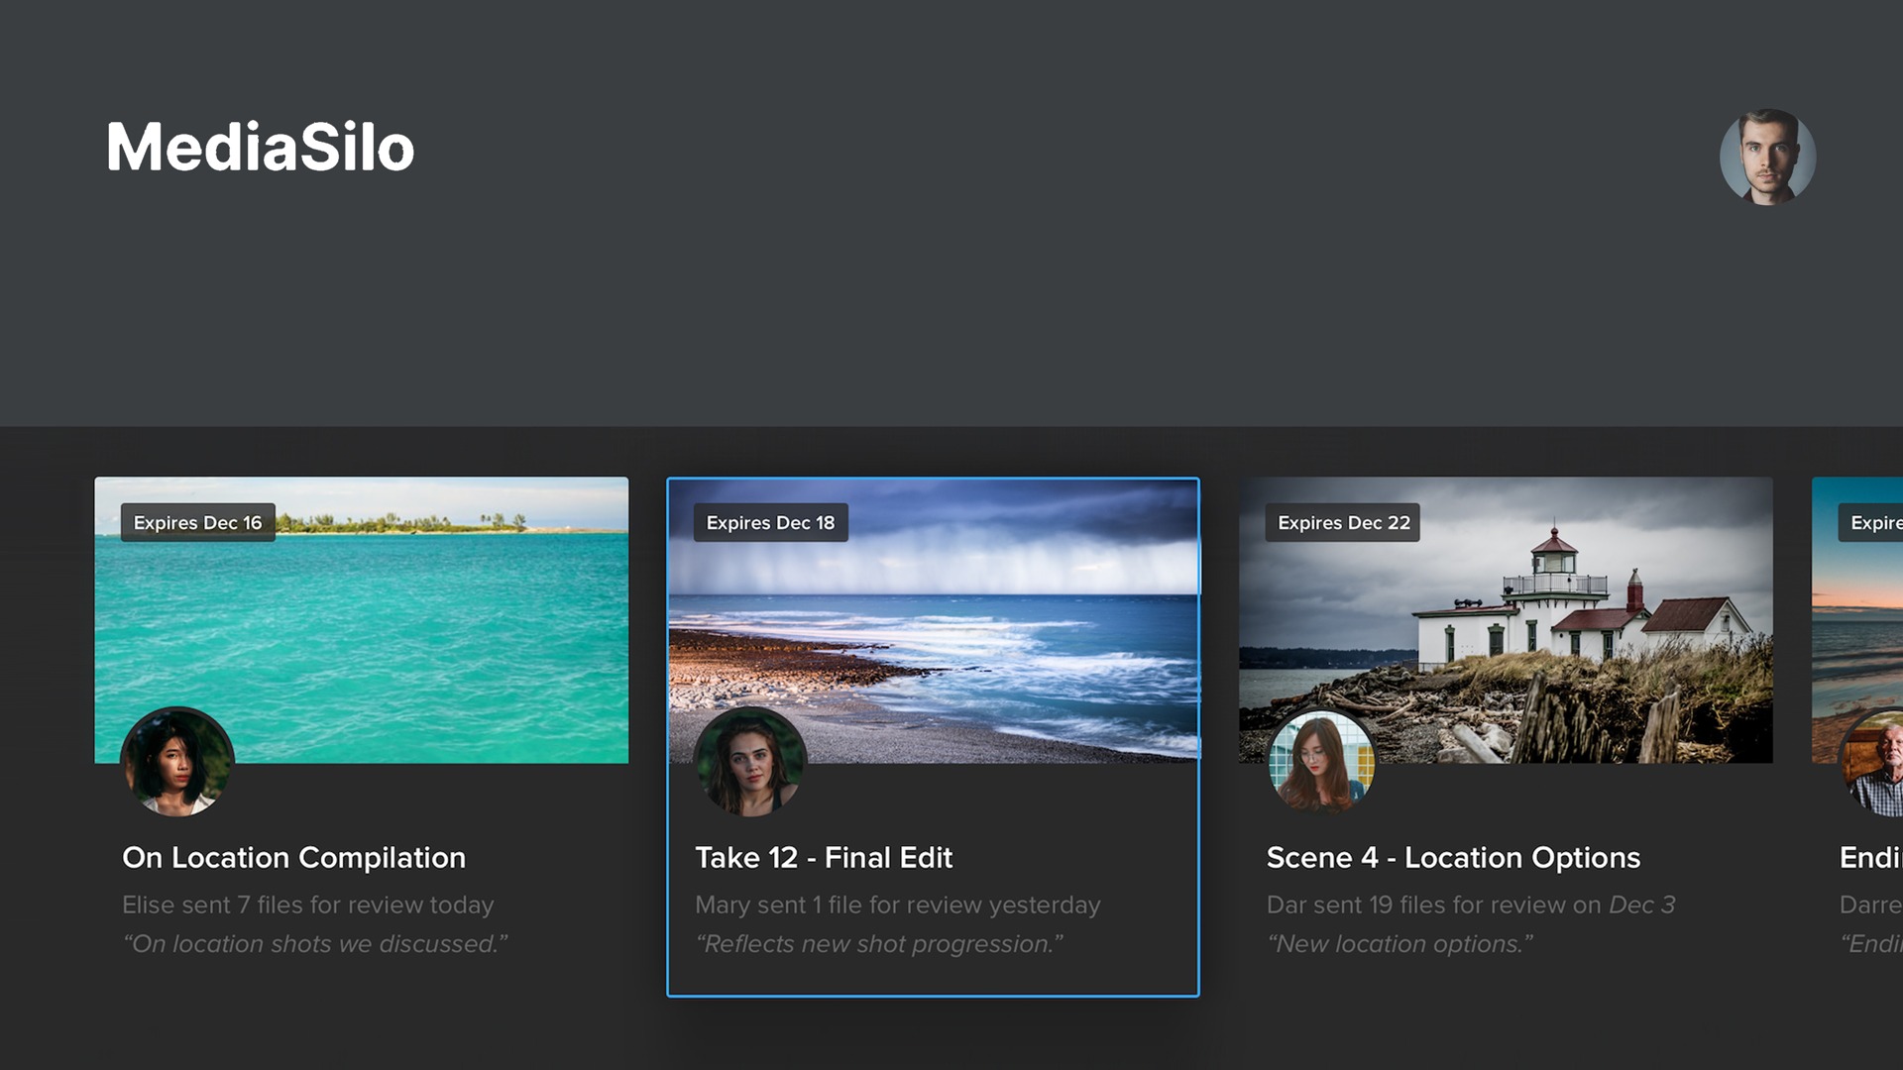
Task: Click the 'Expires Dec 16' badge
Action: [198, 522]
